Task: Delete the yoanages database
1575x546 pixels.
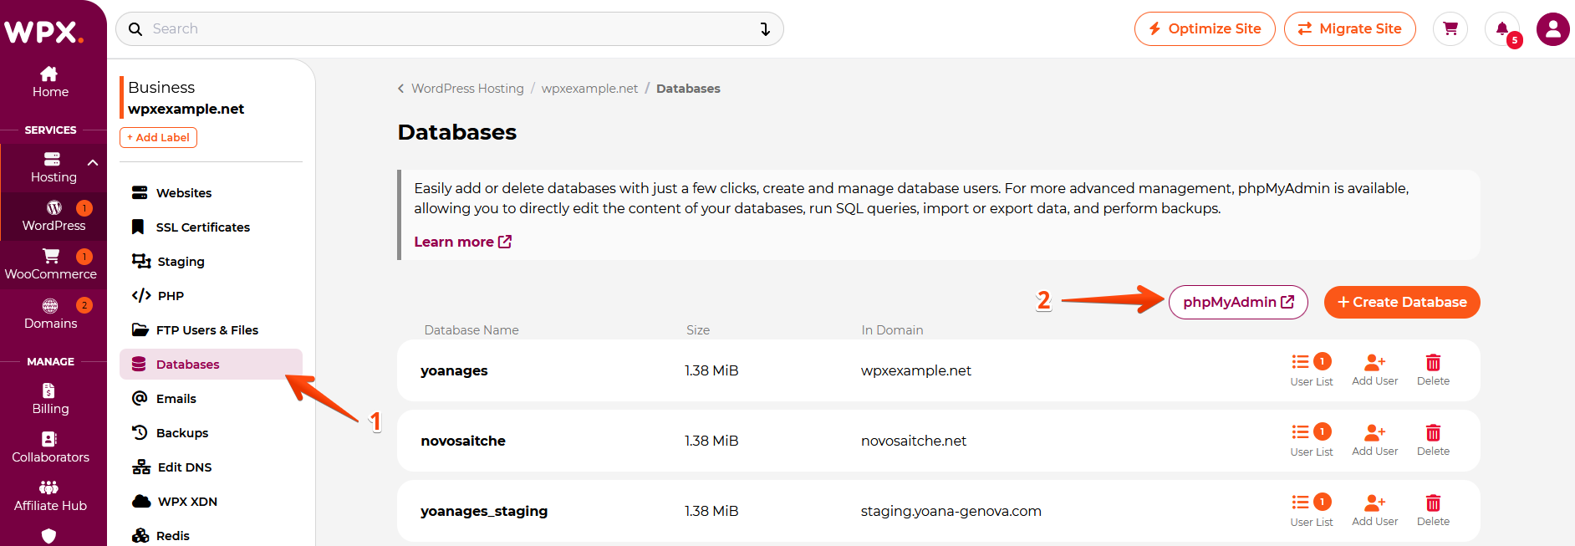Action: [x=1433, y=370]
